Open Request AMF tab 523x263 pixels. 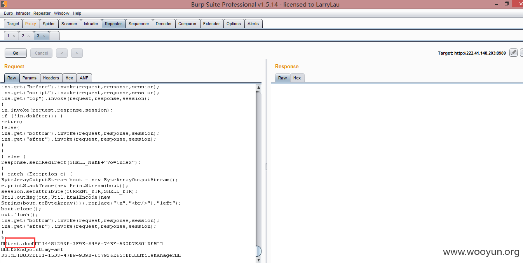pyautogui.click(x=84, y=78)
